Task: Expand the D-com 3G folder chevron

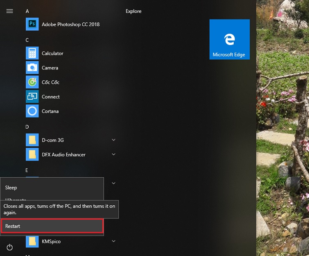Action: pyautogui.click(x=113, y=140)
